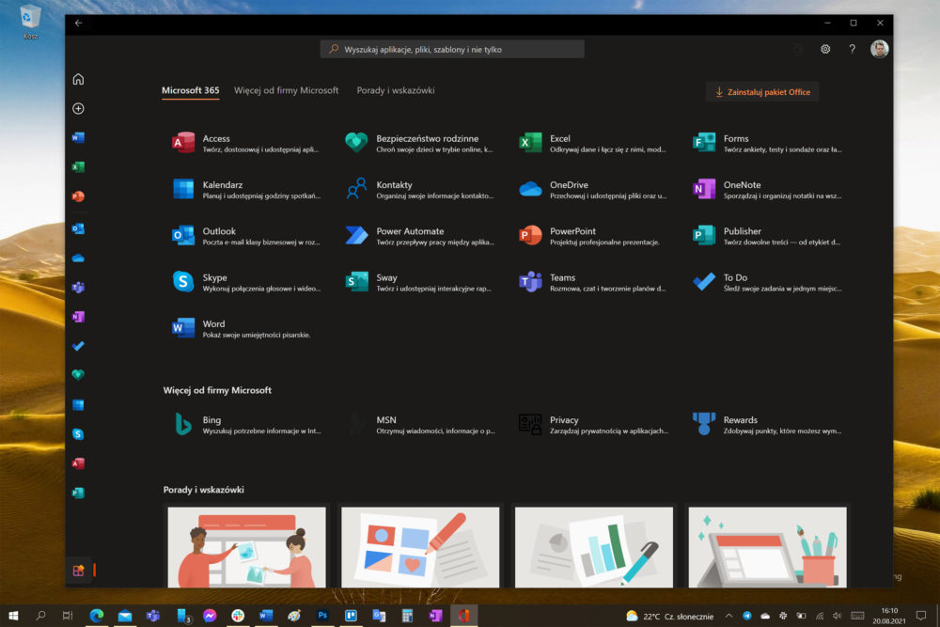Open settings gear in the Office header

coord(825,49)
